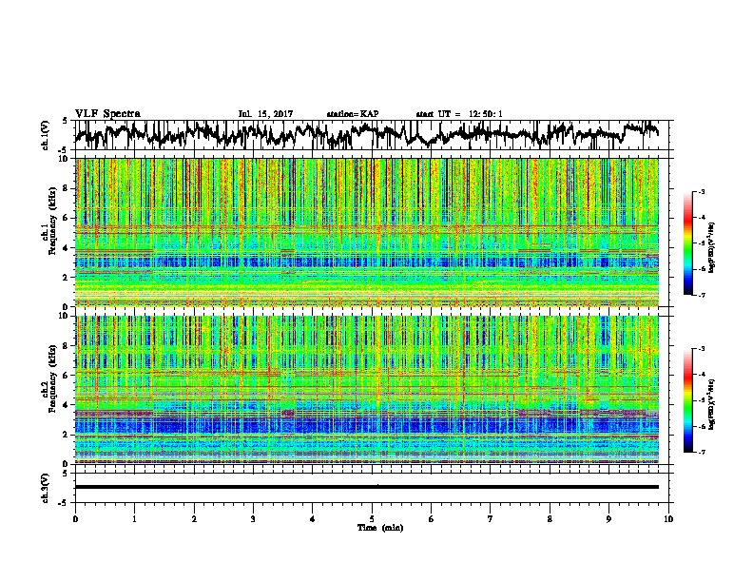This screenshot has height=582, width=753.
Task: Click the "-7" tick on ch.1 colorbar
Action: (x=701, y=295)
